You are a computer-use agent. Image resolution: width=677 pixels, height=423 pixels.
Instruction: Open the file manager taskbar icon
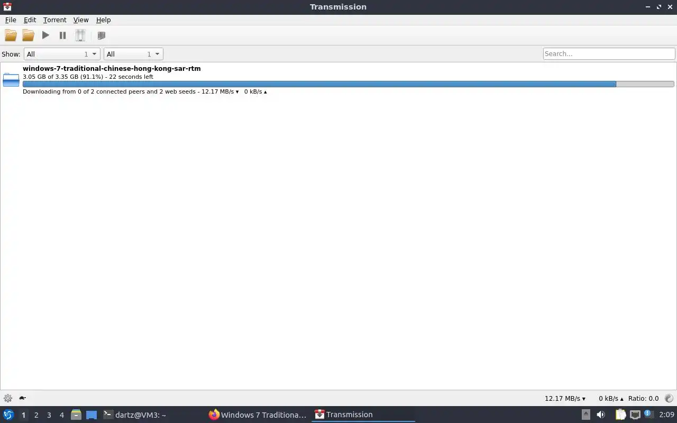(x=76, y=415)
